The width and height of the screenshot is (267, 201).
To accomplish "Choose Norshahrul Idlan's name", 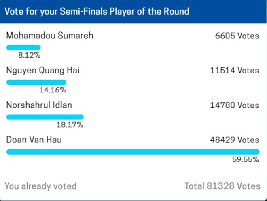I will [39, 105].
